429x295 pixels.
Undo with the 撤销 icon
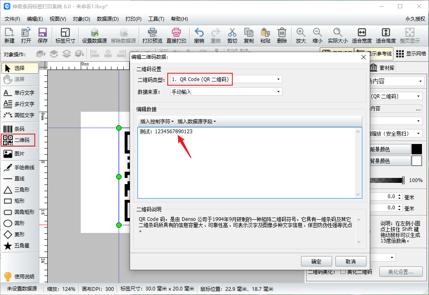tap(199, 36)
